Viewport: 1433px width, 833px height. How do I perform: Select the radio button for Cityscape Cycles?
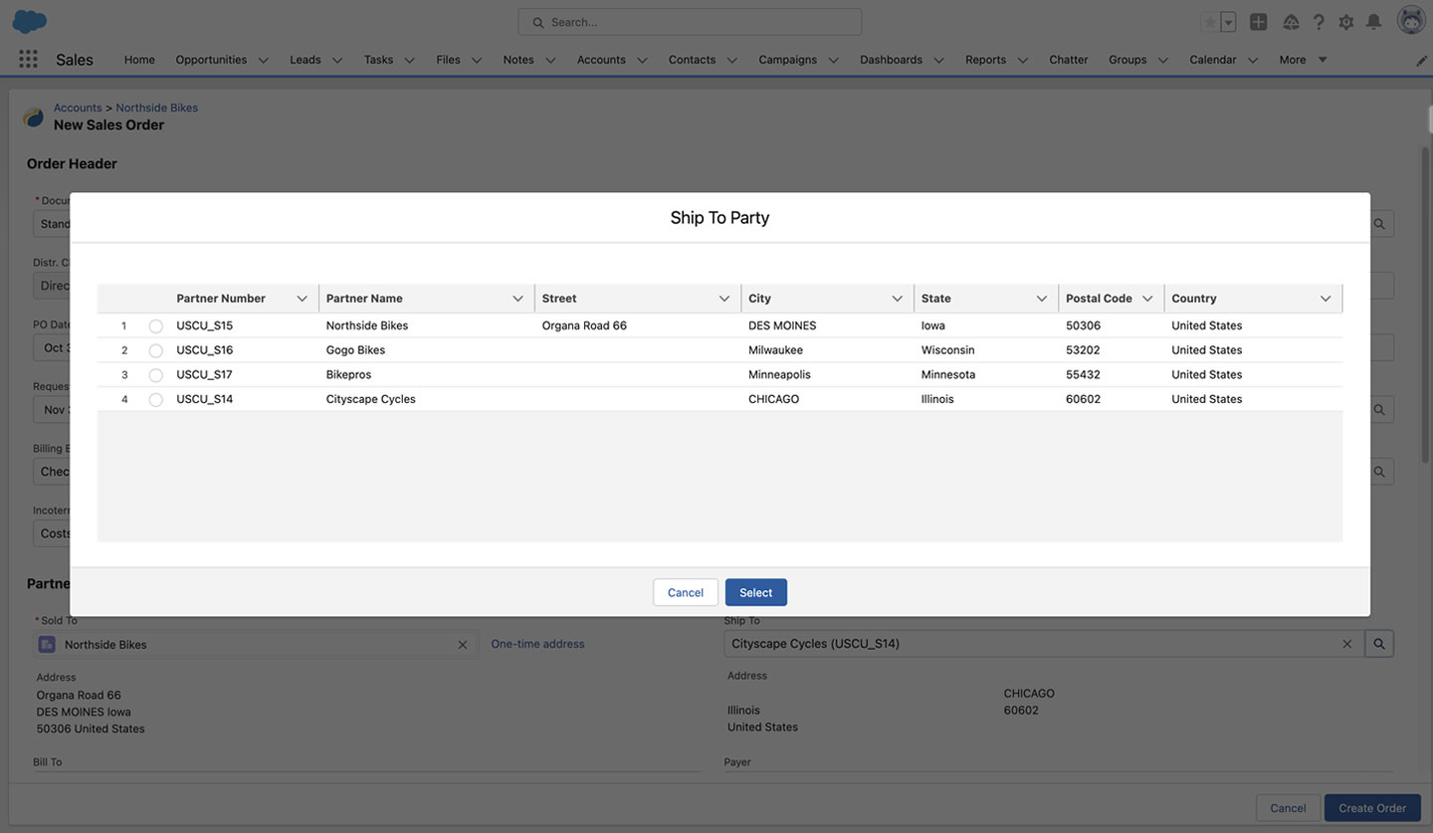coord(156,400)
